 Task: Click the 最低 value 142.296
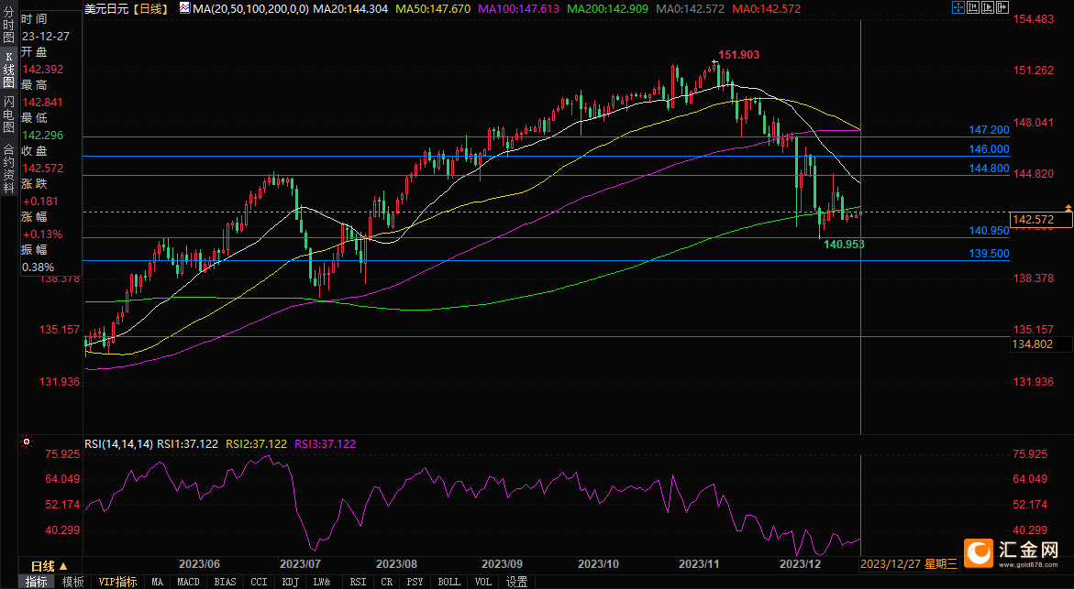pos(42,136)
